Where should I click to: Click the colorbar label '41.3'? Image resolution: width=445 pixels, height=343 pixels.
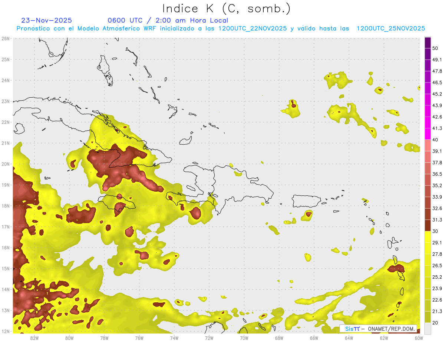click(437, 128)
